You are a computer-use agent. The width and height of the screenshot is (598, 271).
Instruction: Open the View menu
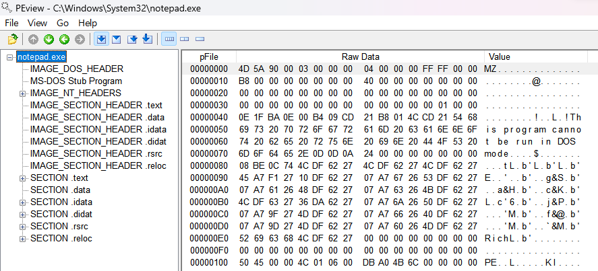coord(37,24)
